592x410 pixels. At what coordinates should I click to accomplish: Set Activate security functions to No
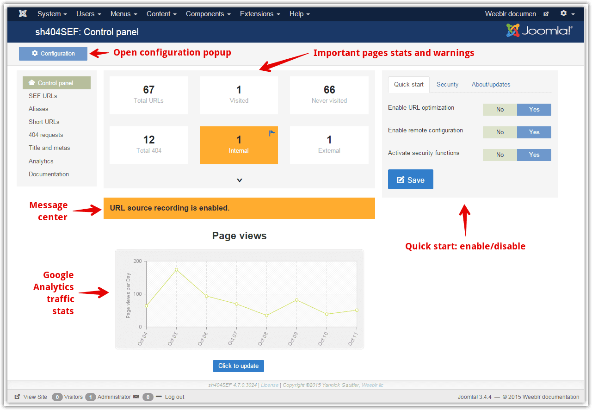tap(500, 155)
